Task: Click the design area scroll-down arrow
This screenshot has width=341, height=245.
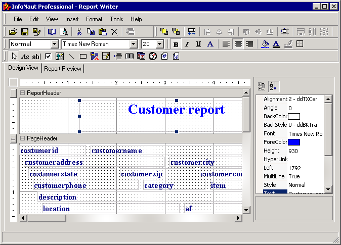Action: 246,210
